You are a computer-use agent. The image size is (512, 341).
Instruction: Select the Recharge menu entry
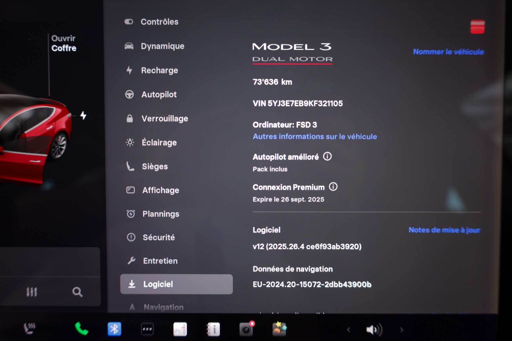click(159, 70)
